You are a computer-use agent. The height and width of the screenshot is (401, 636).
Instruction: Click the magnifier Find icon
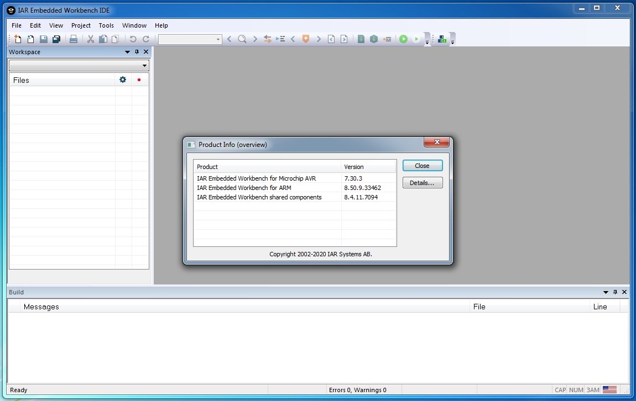(242, 39)
